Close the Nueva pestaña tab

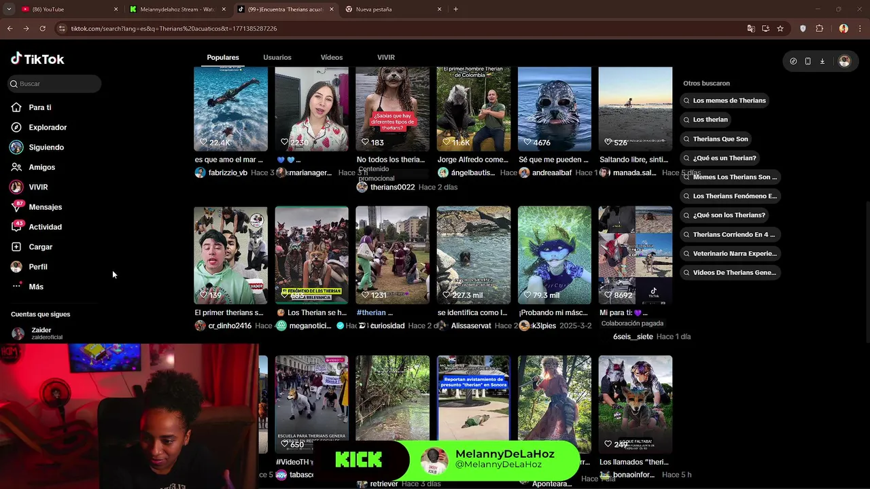(x=439, y=10)
